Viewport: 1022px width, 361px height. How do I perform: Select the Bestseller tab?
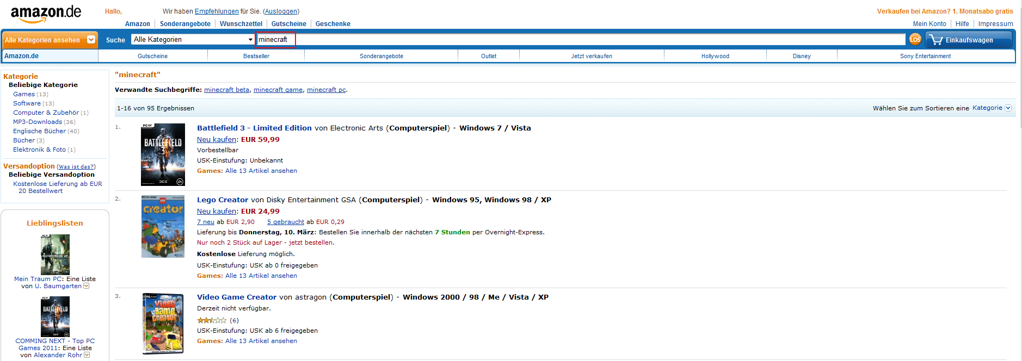[x=256, y=56]
